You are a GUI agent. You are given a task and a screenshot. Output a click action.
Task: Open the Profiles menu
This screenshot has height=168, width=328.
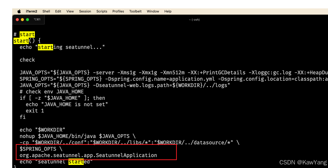point(118,11)
